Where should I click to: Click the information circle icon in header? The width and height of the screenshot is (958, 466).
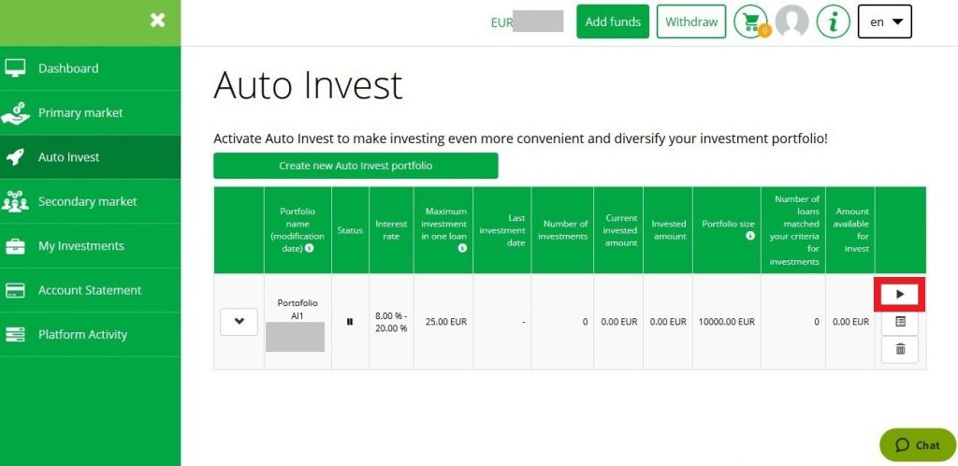point(833,22)
